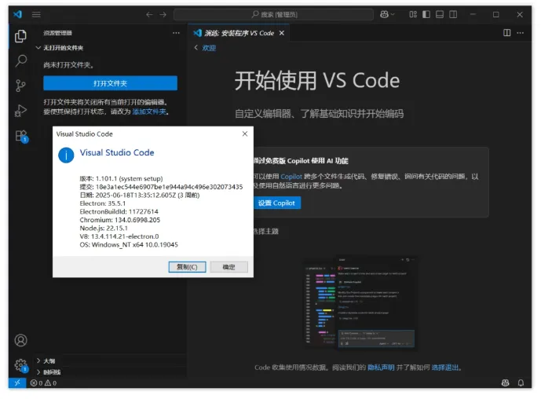The height and width of the screenshot is (399, 541).
Task: Click the opt out link
Action: coord(445,368)
